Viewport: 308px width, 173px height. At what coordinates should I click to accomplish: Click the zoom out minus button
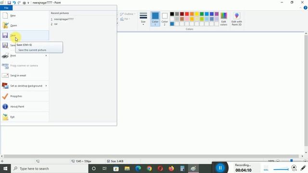tap(278, 161)
